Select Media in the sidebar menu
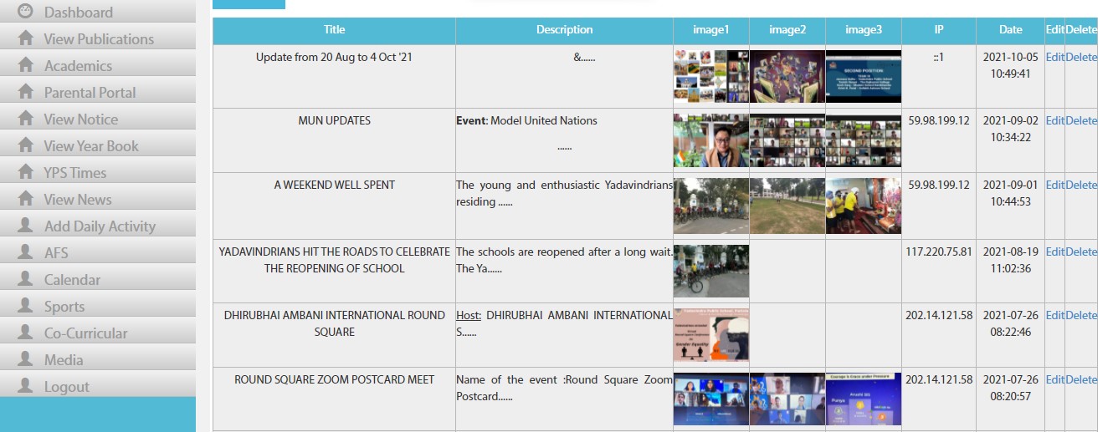The image size is (1113, 432). [x=64, y=359]
